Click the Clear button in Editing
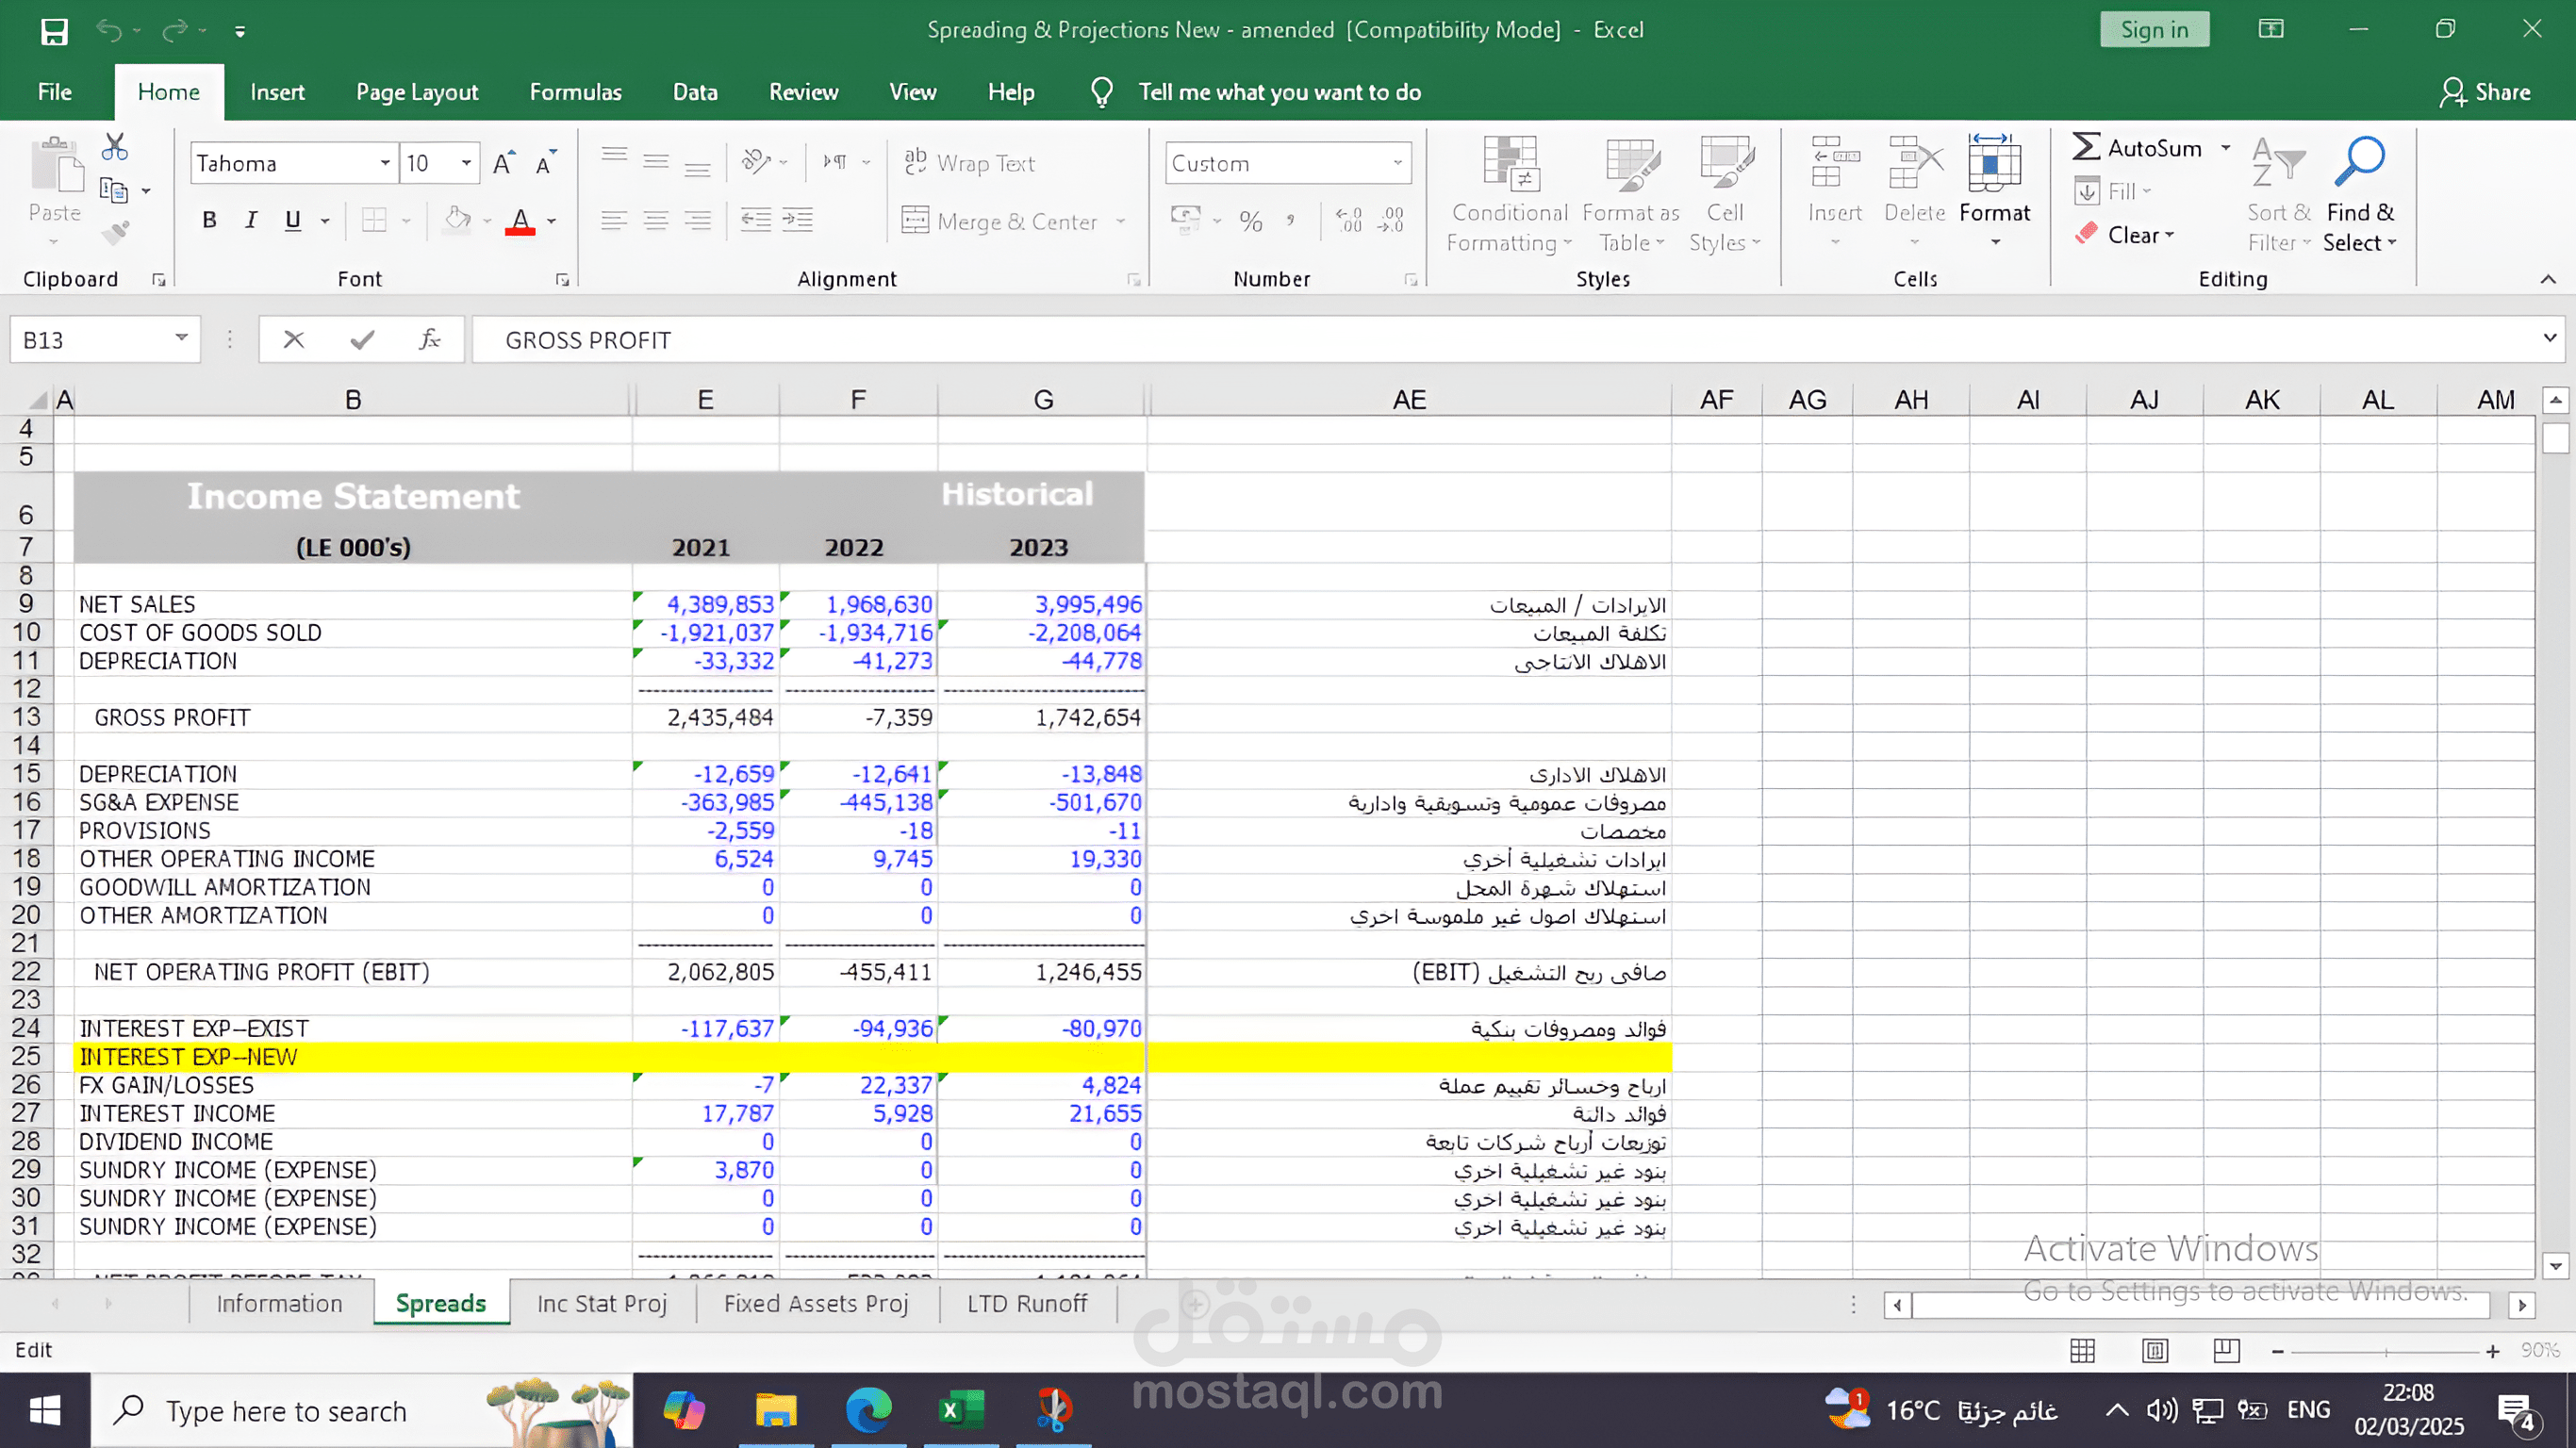The image size is (2576, 1448). click(x=2125, y=235)
